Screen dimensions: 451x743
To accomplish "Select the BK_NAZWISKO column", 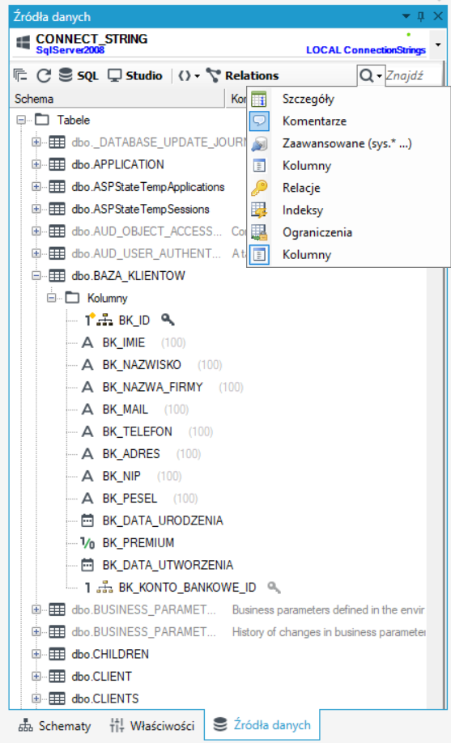I will coord(142,365).
